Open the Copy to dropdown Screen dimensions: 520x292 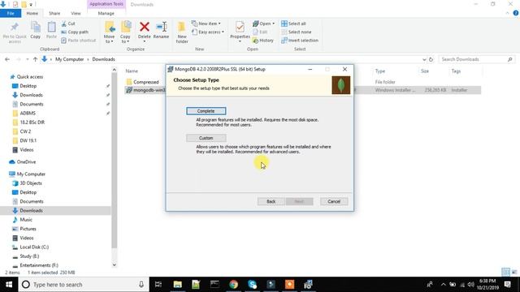125,32
